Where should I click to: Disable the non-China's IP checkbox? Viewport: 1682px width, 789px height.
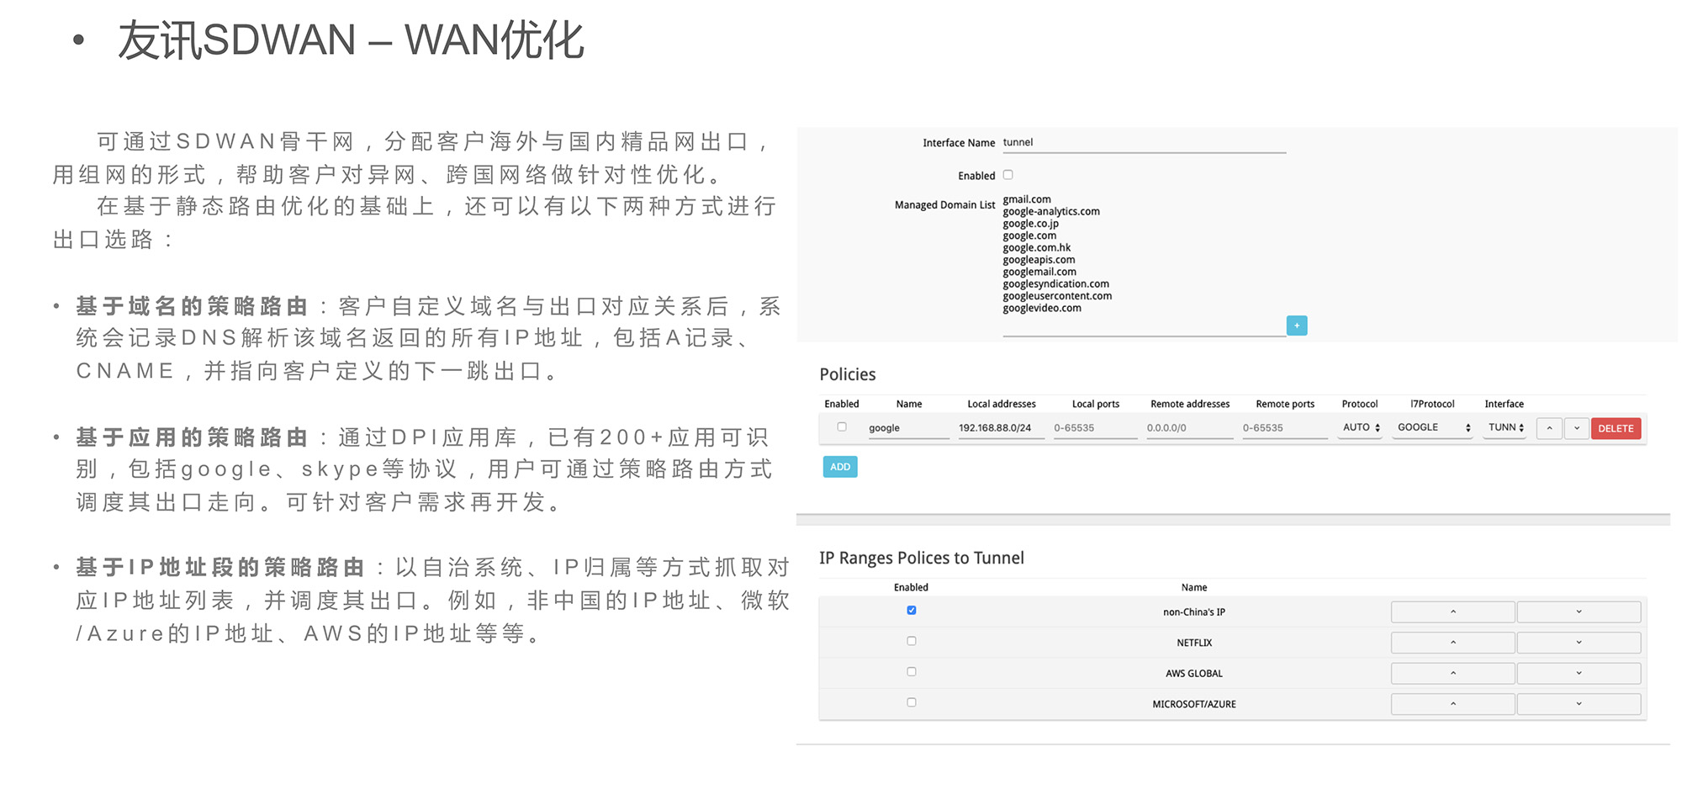pyautogui.click(x=911, y=610)
